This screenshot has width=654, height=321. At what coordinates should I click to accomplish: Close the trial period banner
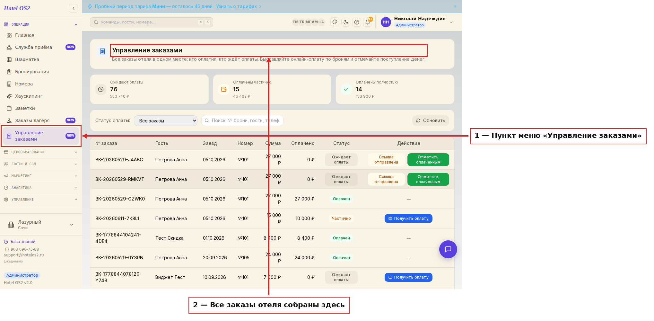(455, 6)
